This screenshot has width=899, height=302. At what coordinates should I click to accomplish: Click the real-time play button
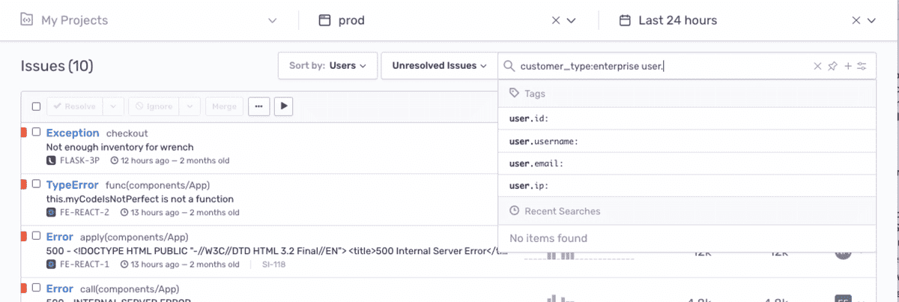[283, 106]
